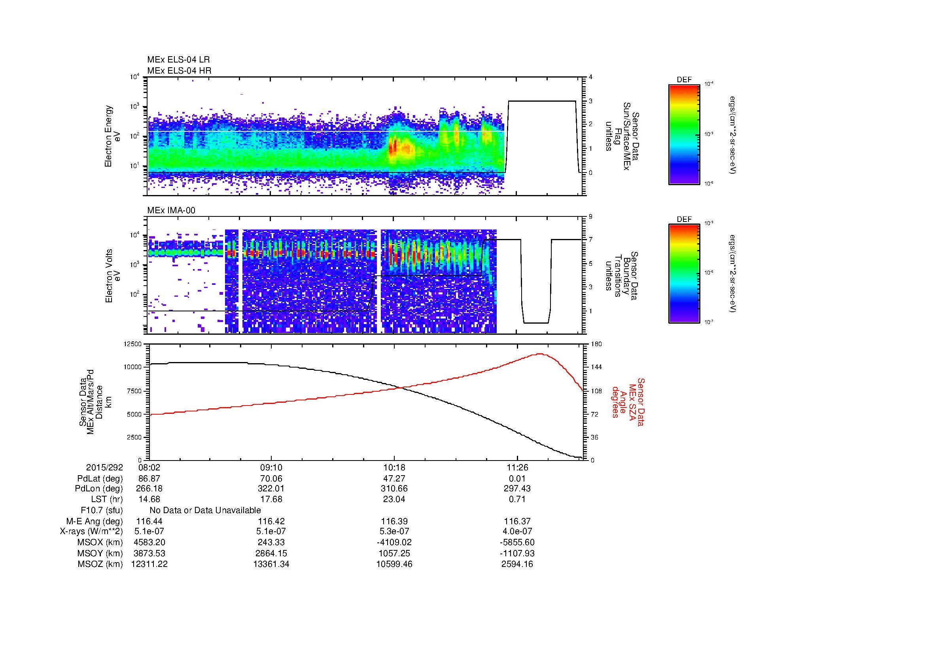925x654 pixels.
Task: Click the PdLat value '0.01'
Action: click(x=517, y=479)
